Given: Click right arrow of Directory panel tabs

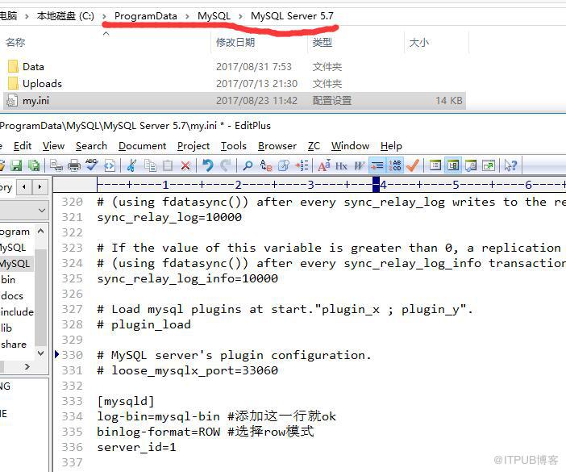Looking at the screenshot, I should click(x=40, y=187).
